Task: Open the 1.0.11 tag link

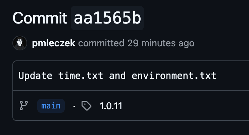Action: [x=111, y=106]
